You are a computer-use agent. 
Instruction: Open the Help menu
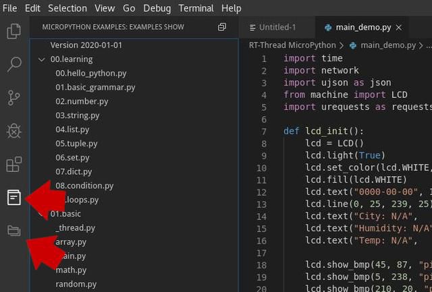(231, 8)
